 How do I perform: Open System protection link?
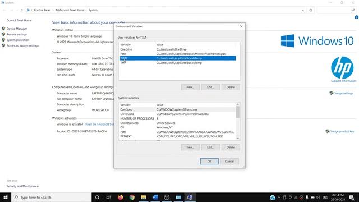point(18,40)
